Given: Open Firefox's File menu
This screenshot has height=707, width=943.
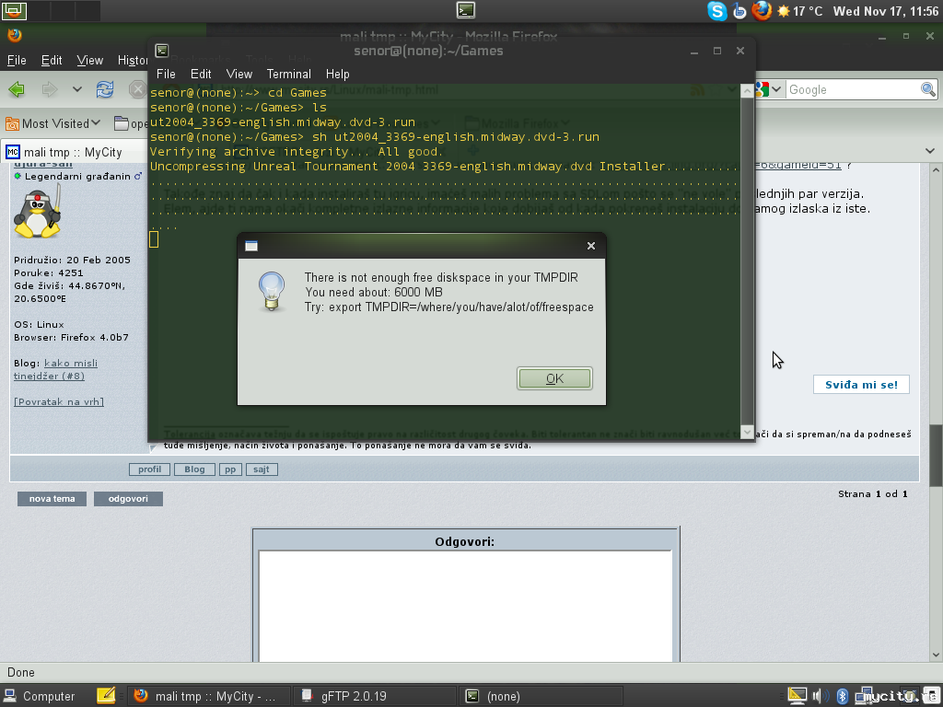Looking at the screenshot, I should (x=17, y=60).
